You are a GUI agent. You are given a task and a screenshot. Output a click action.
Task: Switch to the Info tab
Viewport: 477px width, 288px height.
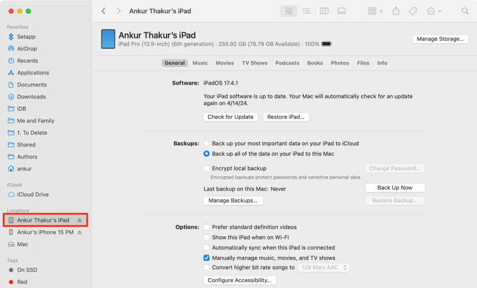[382, 63]
